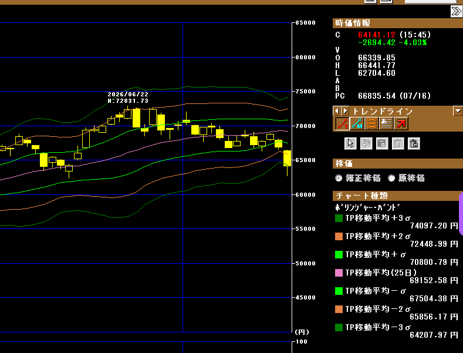
Task: Click the delete trash can icon
Action: (398, 144)
